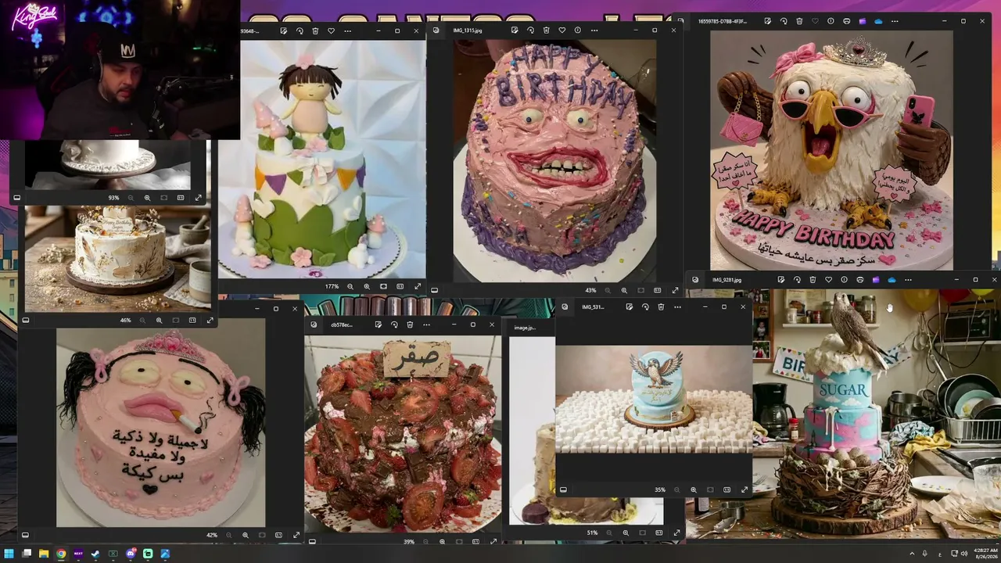Open Steam from the taskbar
The width and height of the screenshot is (1001, 563).
click(x=95, y=554)
